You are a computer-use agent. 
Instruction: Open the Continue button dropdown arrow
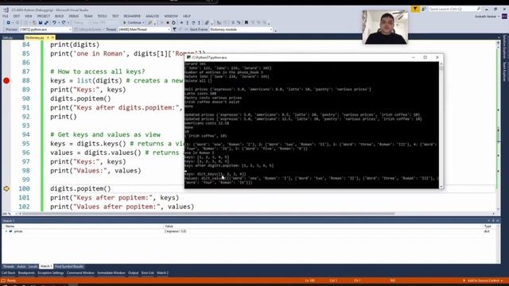(x=143, y=23)
